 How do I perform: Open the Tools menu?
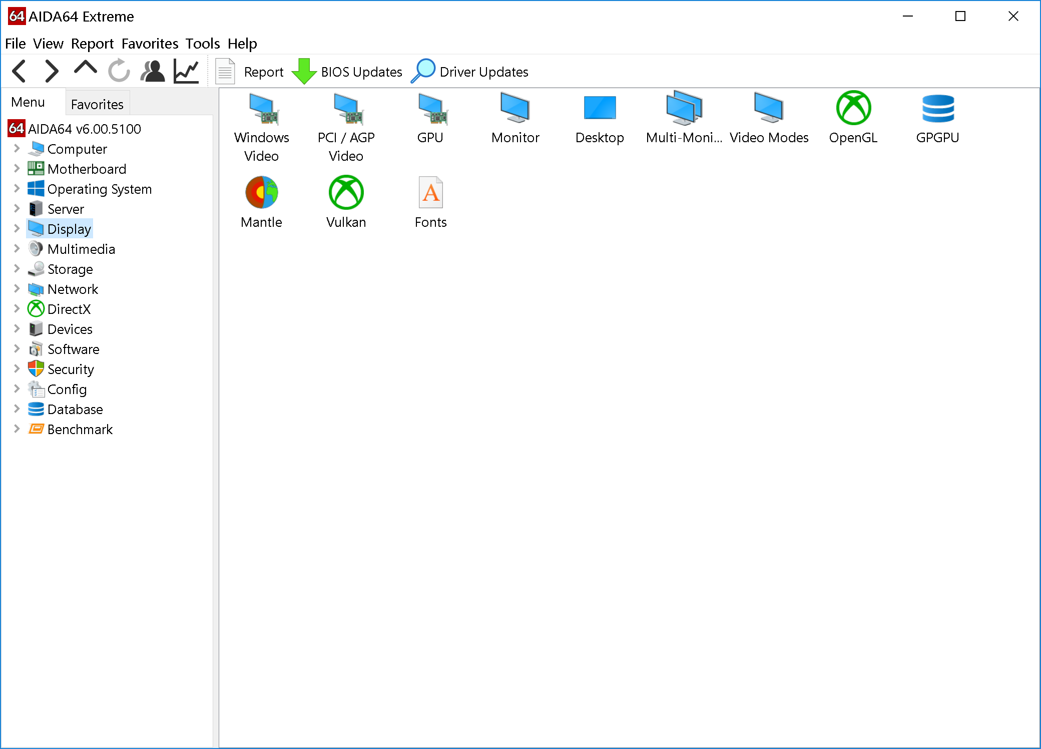203,44
